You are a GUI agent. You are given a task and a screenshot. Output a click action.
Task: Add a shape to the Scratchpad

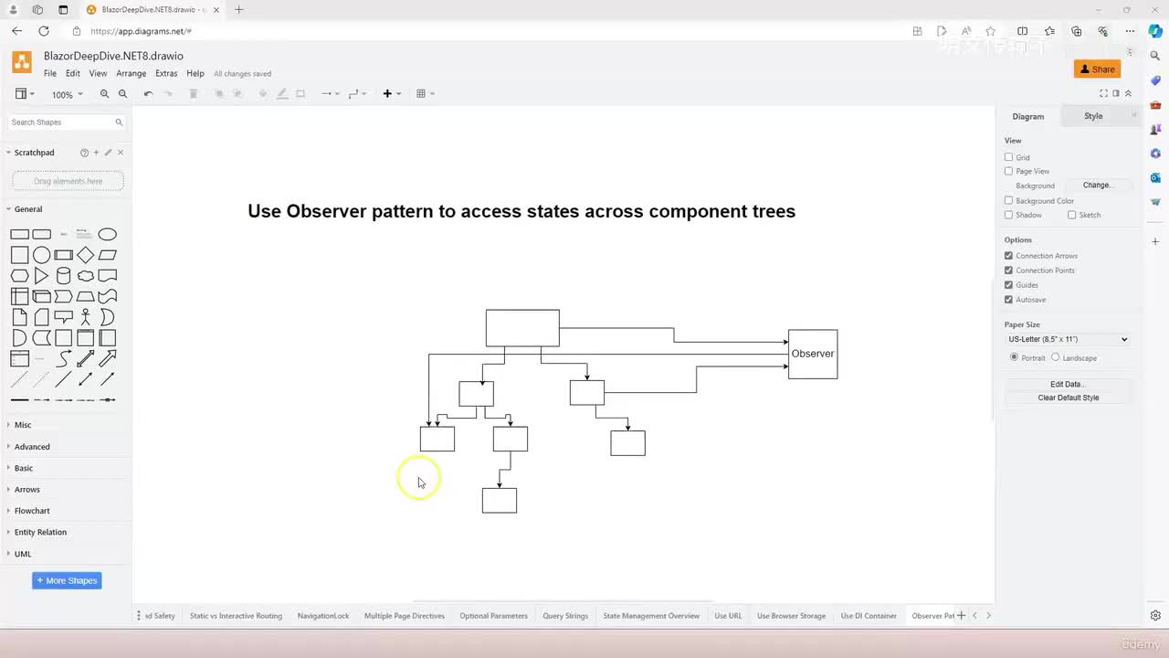[96, 153]
